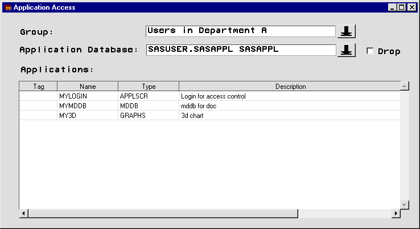Click the Tag column header

38,87
